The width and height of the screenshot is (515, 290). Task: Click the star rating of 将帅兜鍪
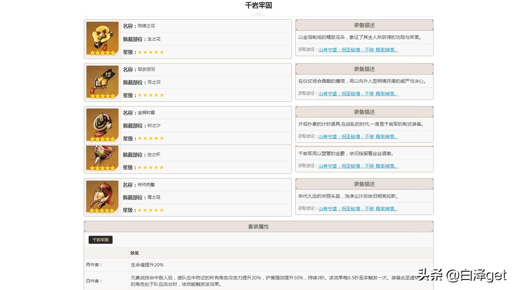[x=151, y=210]
